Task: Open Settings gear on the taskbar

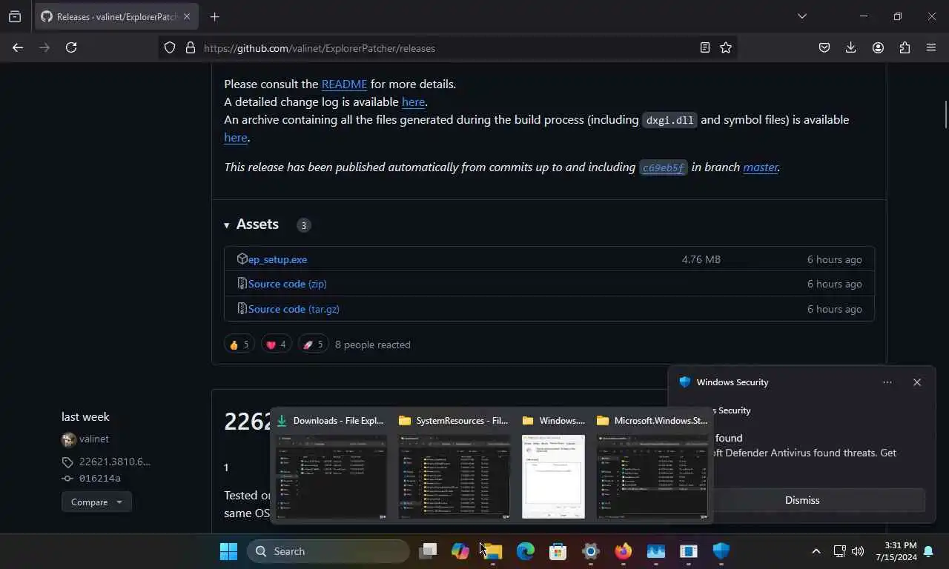Action: [591, 551]
